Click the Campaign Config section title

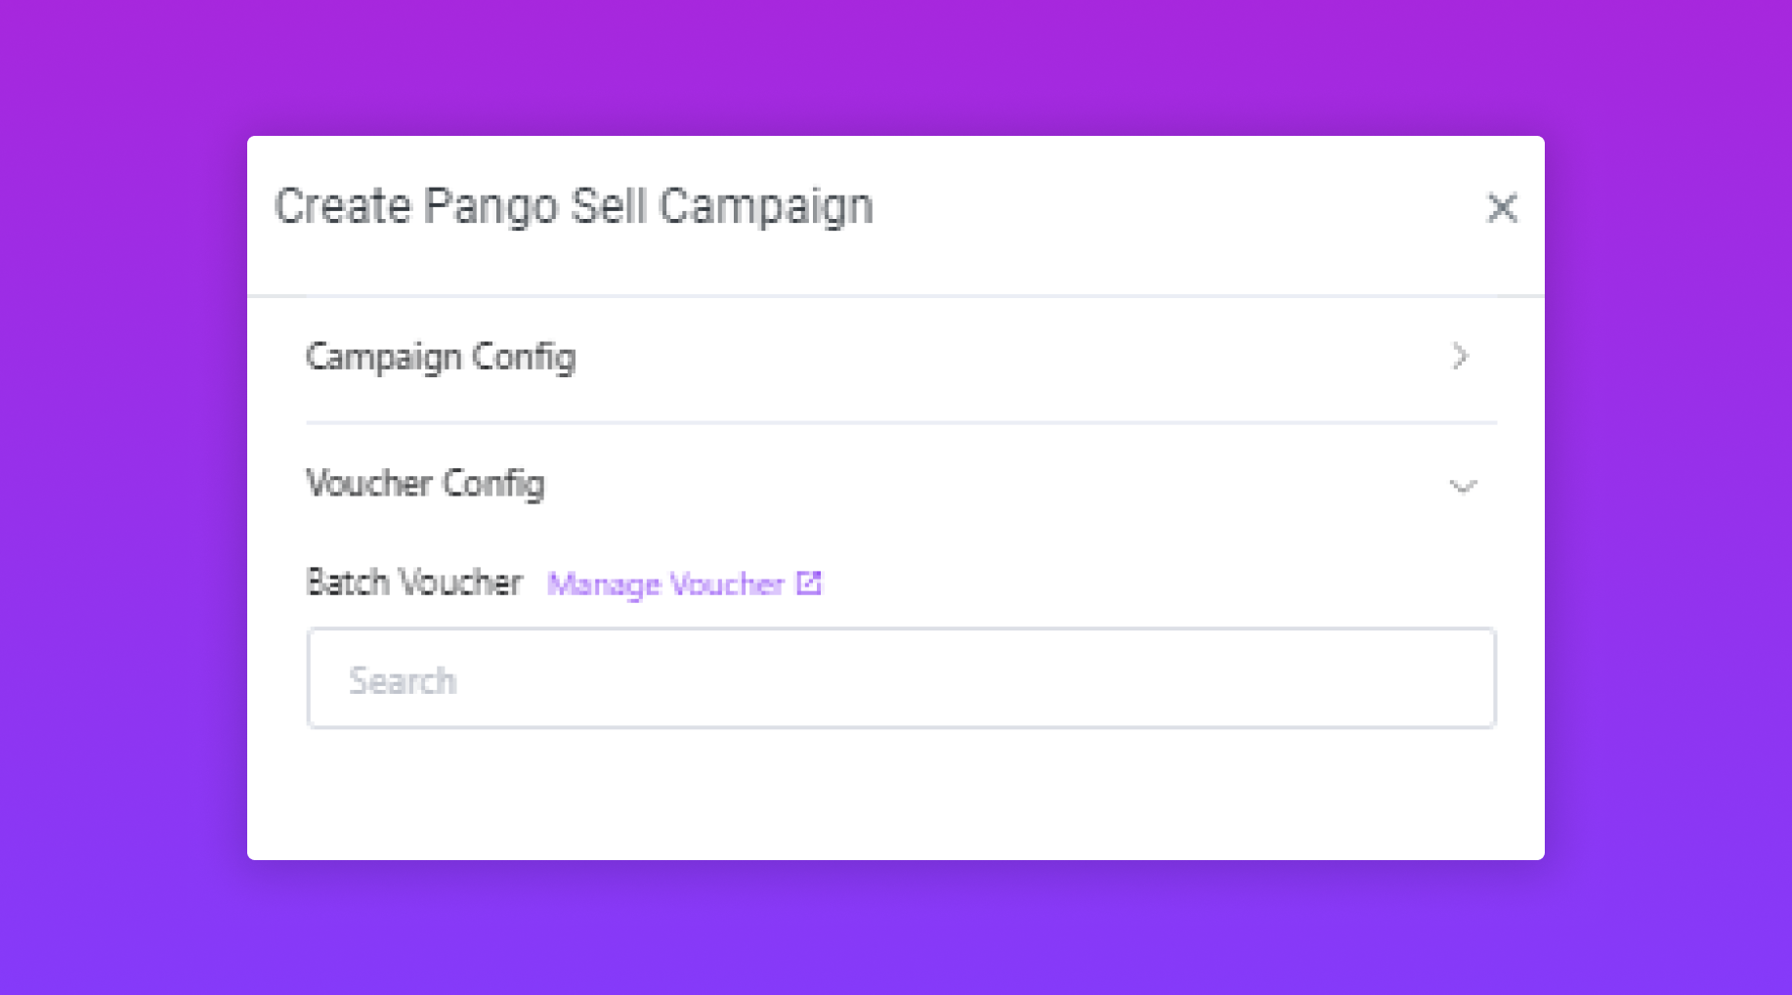pos(441,357)
